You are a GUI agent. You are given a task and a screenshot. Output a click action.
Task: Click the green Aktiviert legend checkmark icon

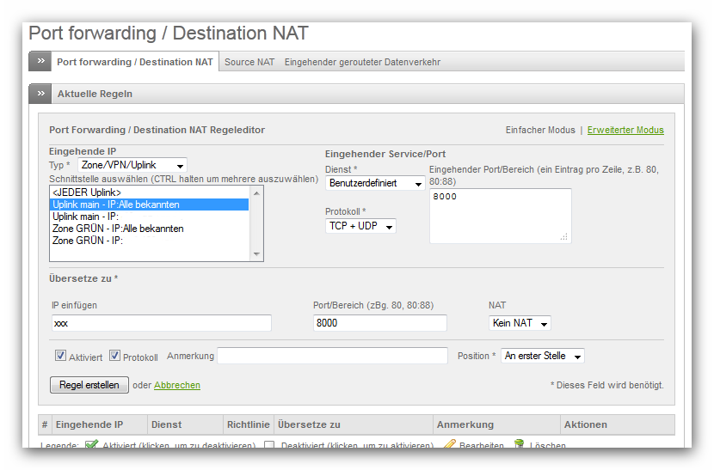point(91,445)
